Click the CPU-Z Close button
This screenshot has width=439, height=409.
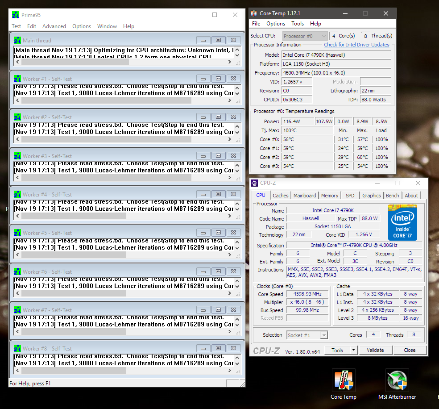click(410, 350)
